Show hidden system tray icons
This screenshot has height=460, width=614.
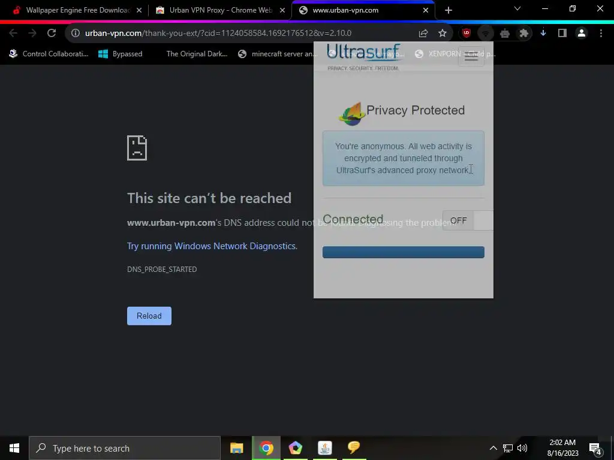pyautogui.click(x=493, y=448)
